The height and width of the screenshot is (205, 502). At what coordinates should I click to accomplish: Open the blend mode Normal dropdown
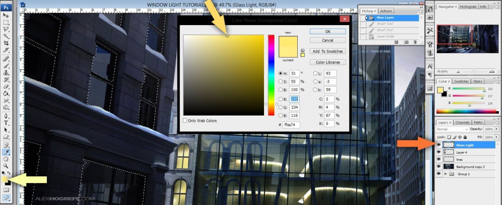point(453,129)
